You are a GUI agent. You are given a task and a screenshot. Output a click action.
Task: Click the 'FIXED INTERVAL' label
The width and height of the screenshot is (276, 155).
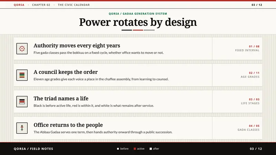(x=247, y=50)
